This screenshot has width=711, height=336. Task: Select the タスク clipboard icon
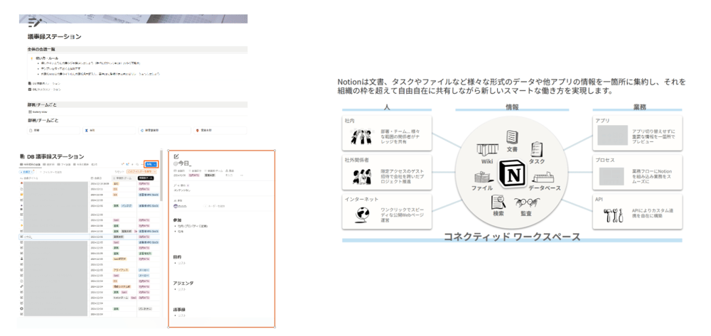point(536,149)
